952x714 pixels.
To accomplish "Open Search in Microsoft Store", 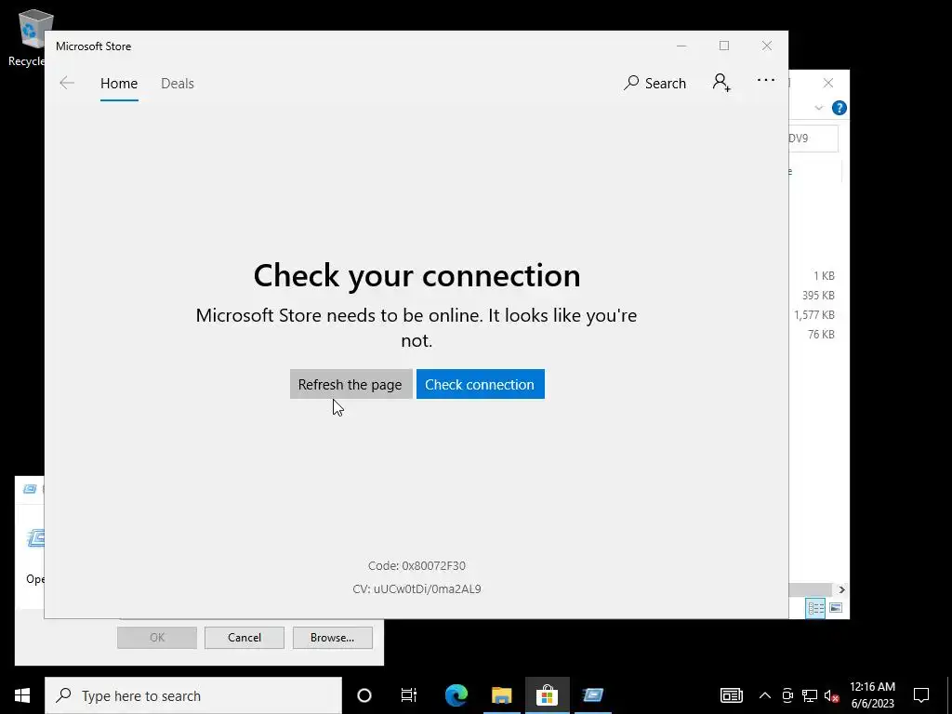I will (654, 83).
